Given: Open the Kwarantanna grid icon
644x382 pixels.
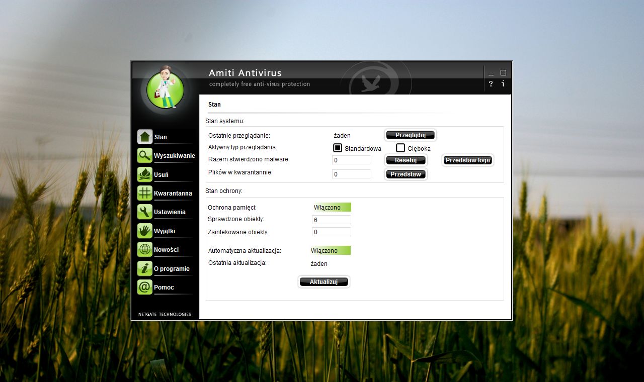Looking at the screenshot, I should (145, 193).
